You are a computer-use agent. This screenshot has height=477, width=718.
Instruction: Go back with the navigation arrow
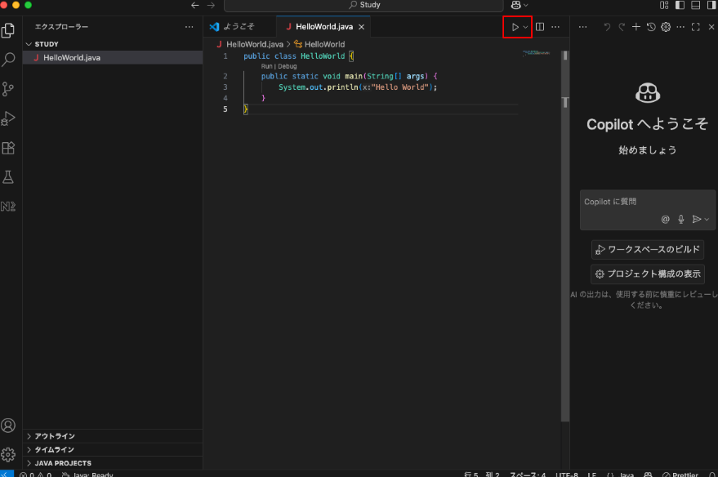(x=194, y=5)
